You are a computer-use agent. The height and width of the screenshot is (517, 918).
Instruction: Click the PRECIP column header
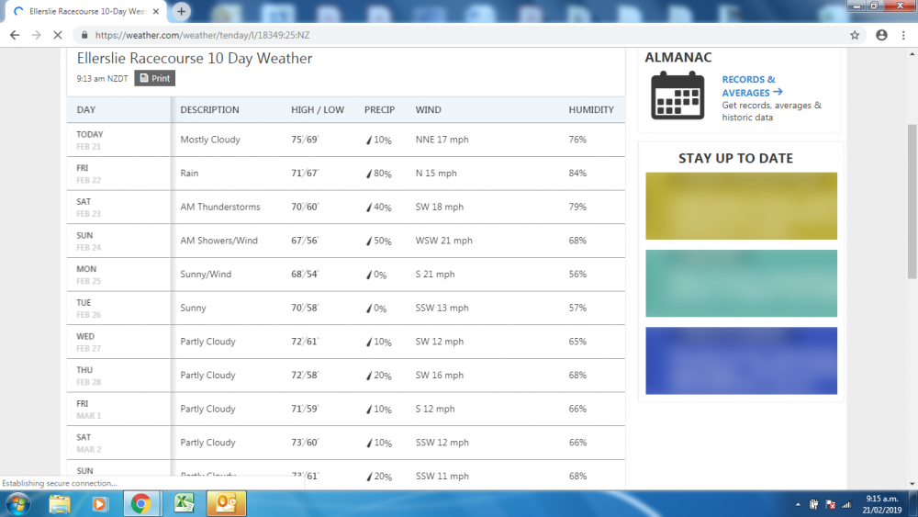(379, 109)
